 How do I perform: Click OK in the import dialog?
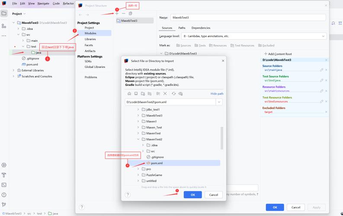[193, 195]
